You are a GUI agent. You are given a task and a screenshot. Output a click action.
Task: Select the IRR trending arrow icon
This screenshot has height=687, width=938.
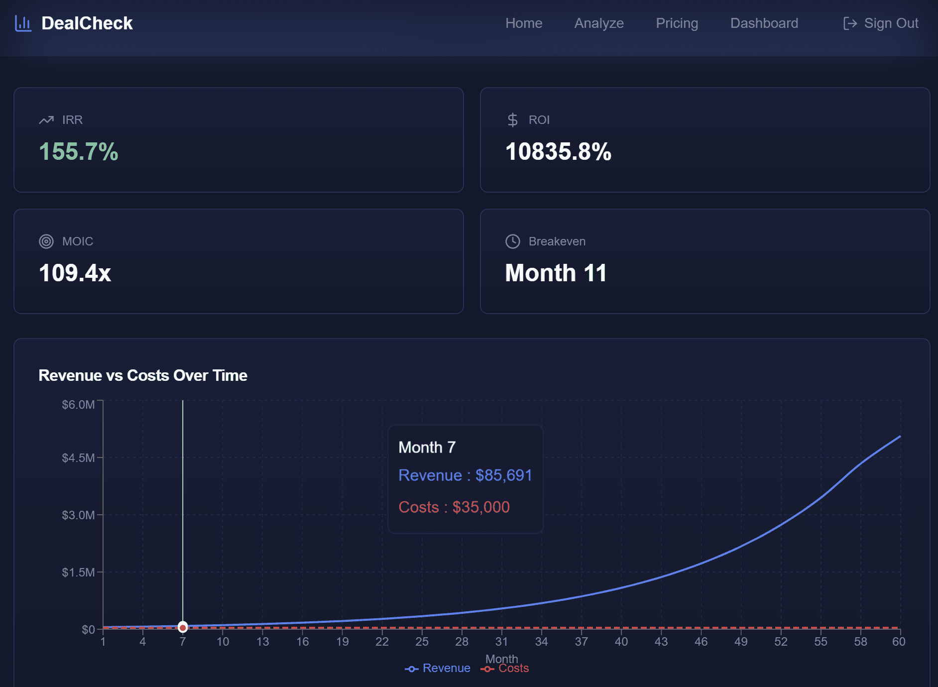[46, 119]
